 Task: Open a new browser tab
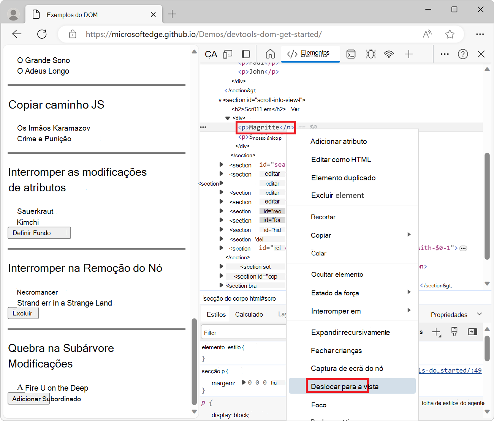coord(172,14)
